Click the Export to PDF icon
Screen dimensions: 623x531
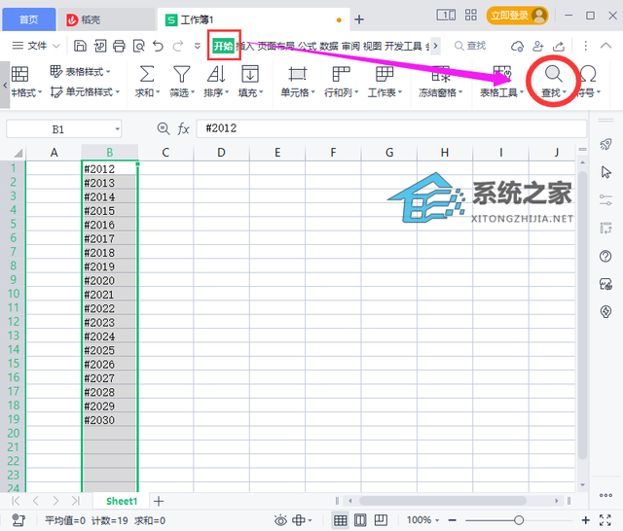(x=100, y=46)
